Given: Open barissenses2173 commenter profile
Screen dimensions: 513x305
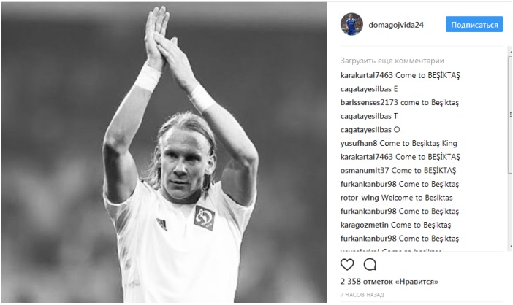Looking at the screenshot, I should 369,103.
